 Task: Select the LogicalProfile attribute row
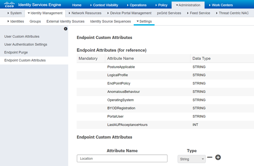[x=165, y=75]
